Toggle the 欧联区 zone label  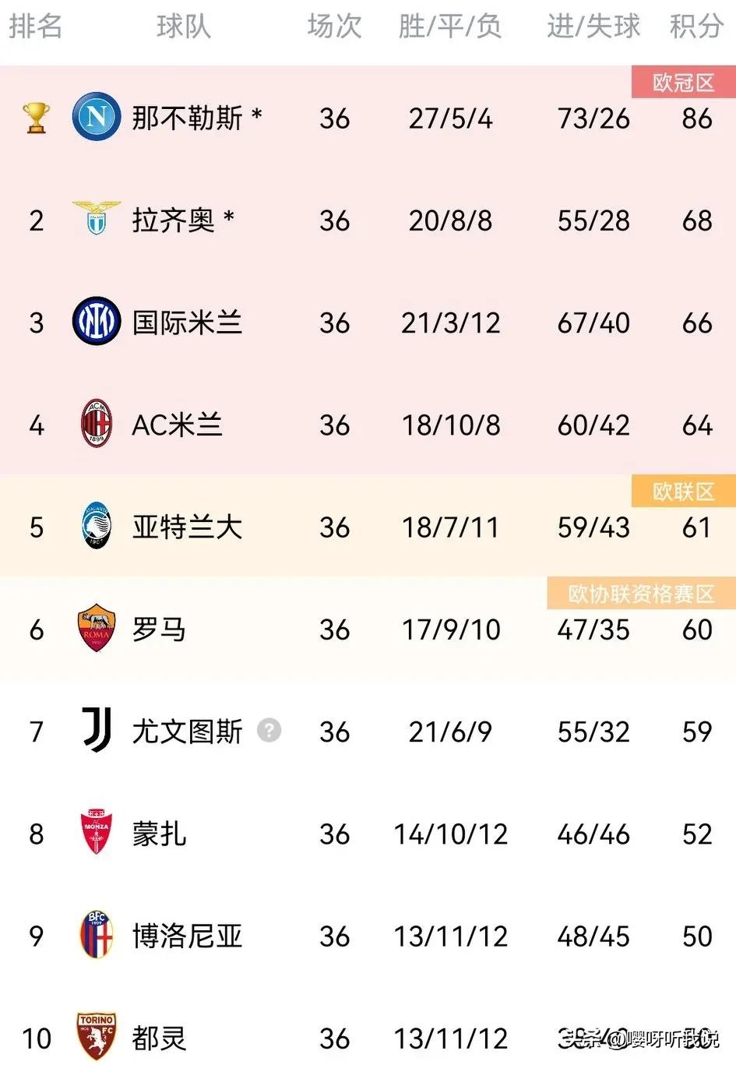click(684, 491)
